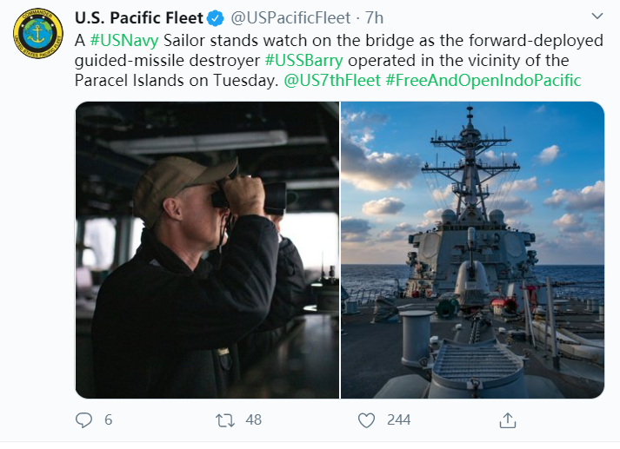Click the retweet count of 48
Image resolution: width=620 pixels, height=449 pixels.
point(253,420)
